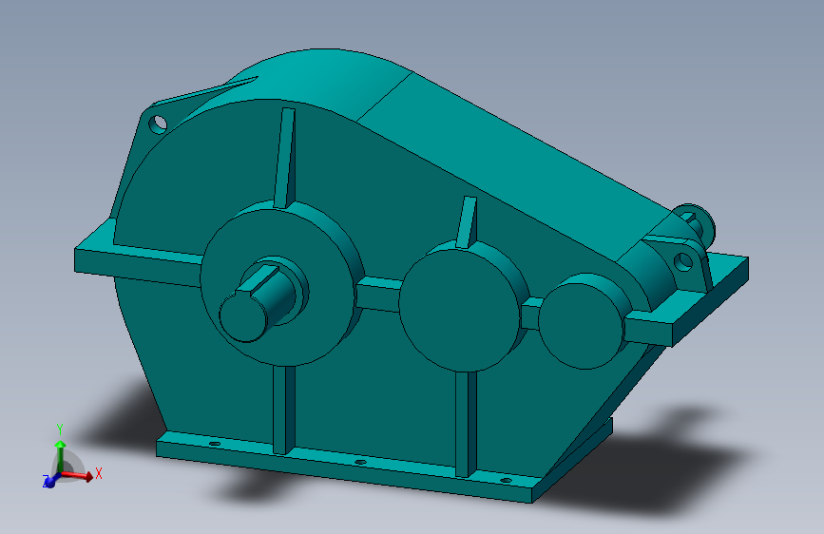Select the vertical rib above the large bearing cap
Image resolution: width=824 pixels, height=534 pixels.
[x=284, y=158]
